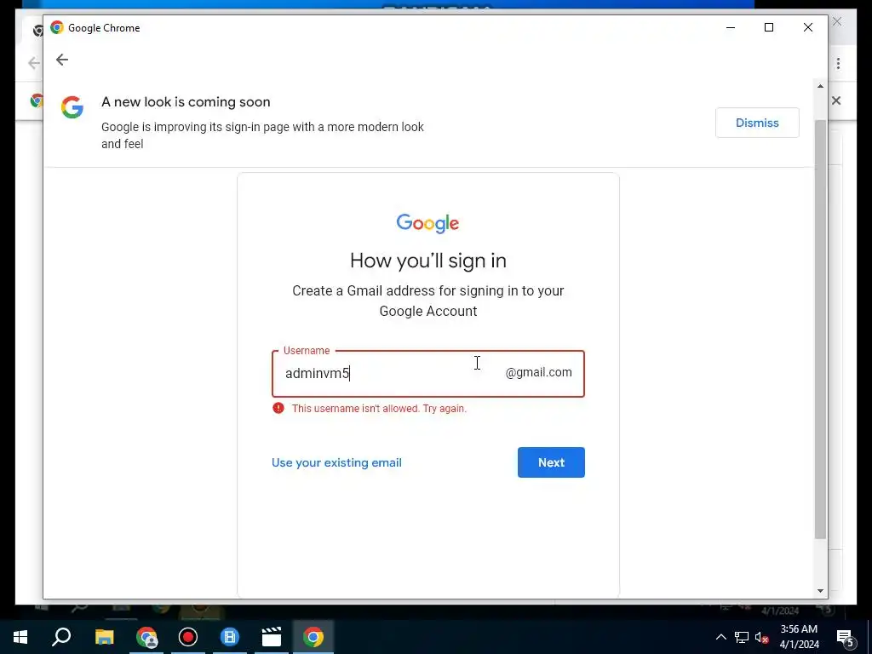Open Action Center notifications icon
Screen dimensions: 872x654
tap(845, 639)
